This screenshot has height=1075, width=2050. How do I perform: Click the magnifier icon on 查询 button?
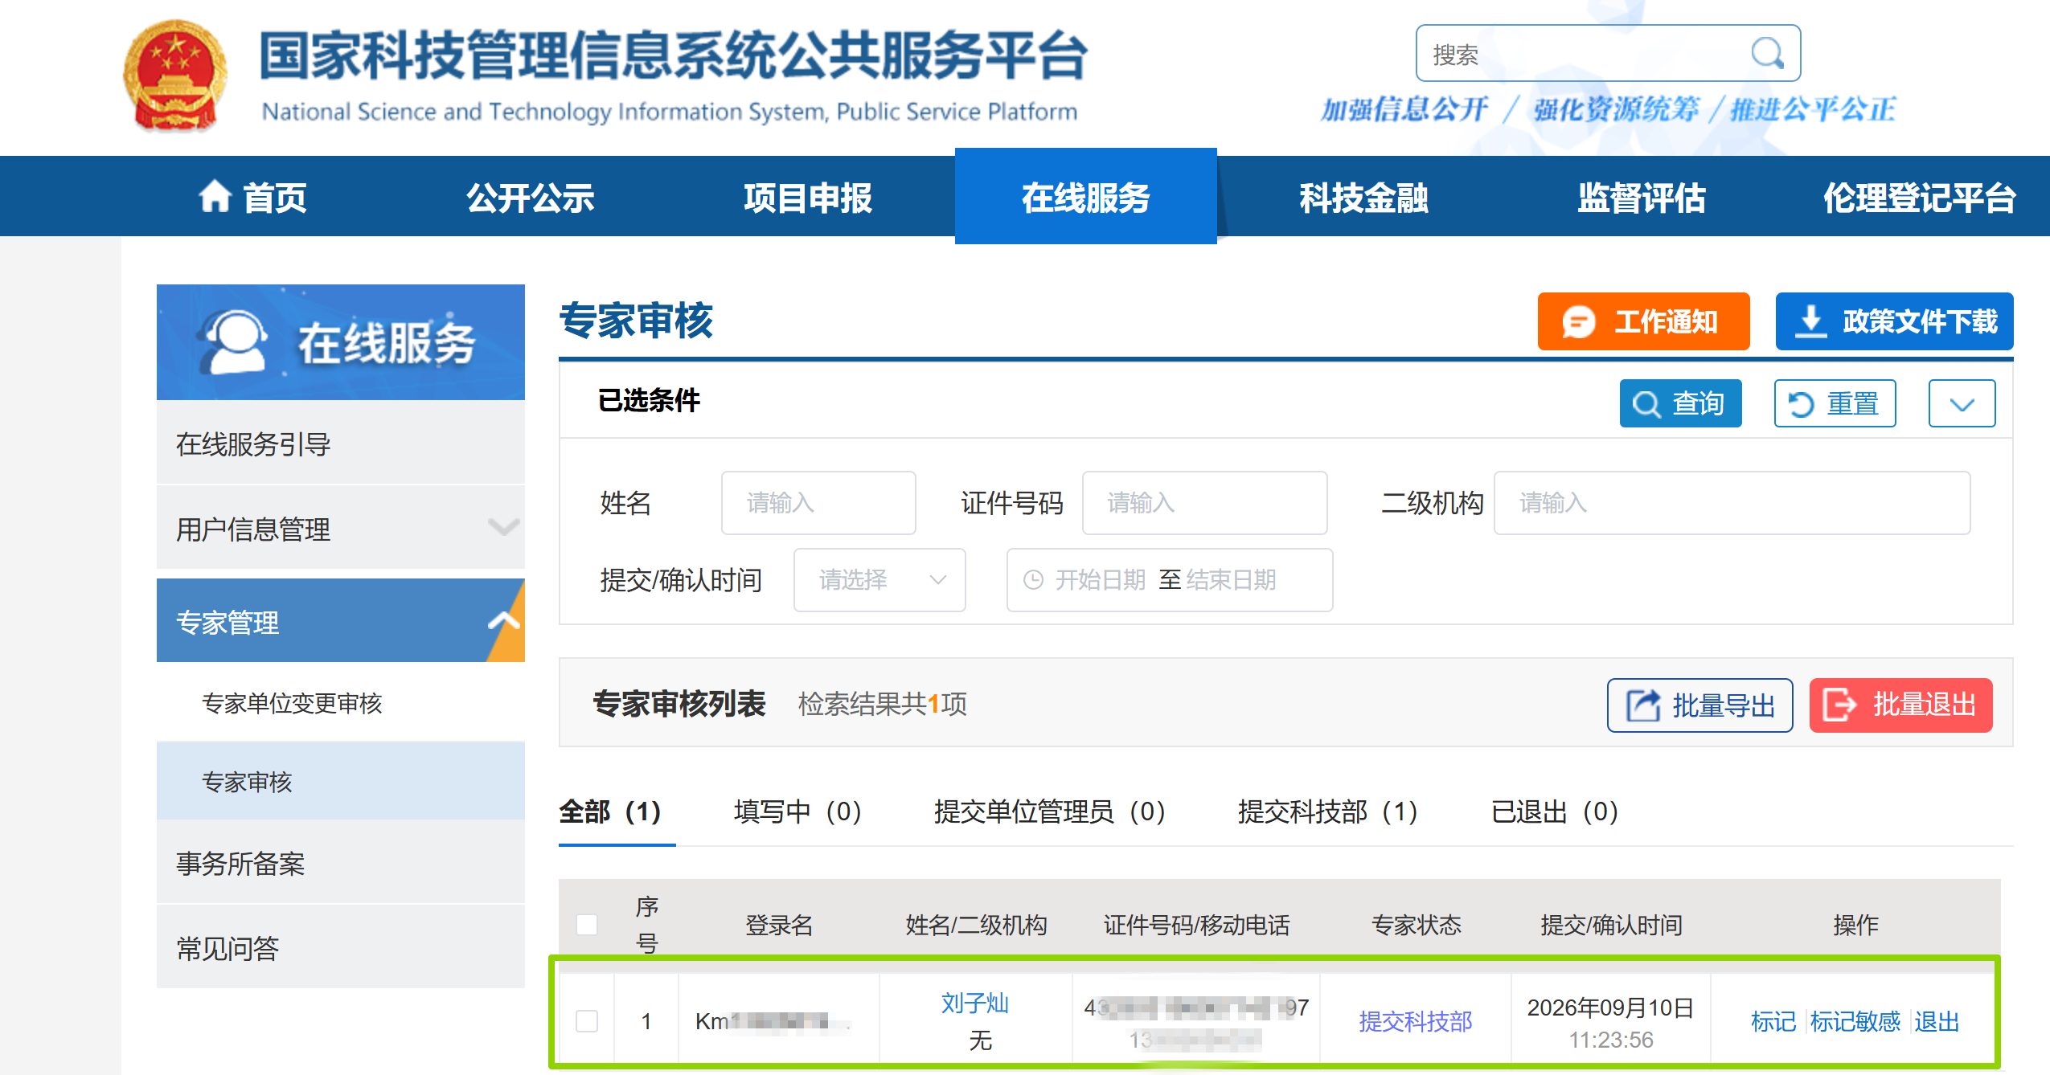coord(1646,404)
